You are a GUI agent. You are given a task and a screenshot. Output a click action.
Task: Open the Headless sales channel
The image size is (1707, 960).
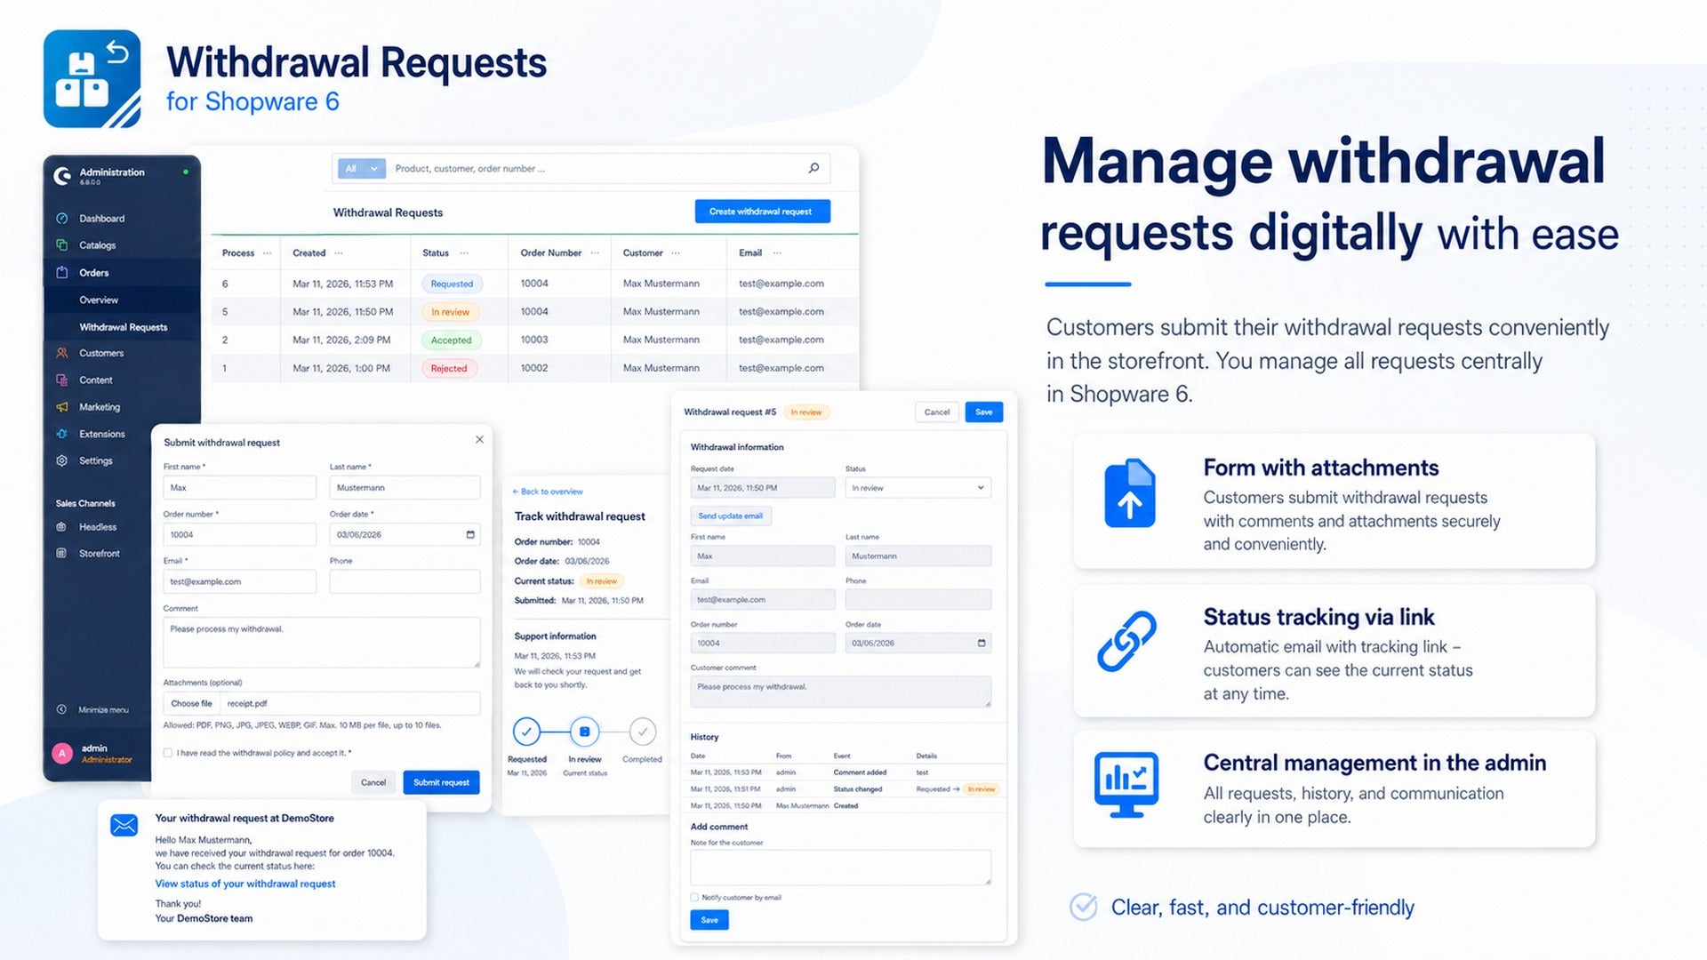point(98,527)
